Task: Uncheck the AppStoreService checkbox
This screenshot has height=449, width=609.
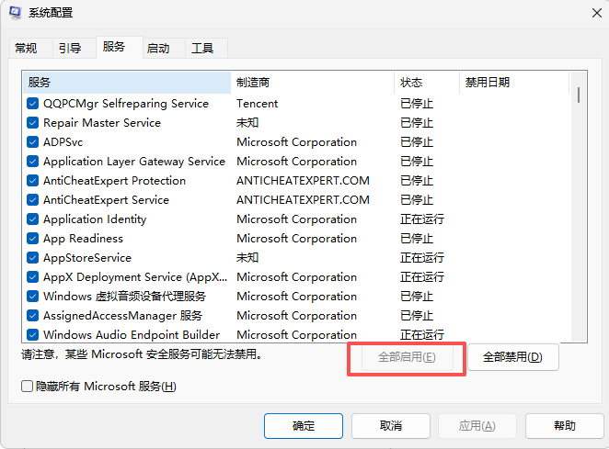Action: coord(32,258)
